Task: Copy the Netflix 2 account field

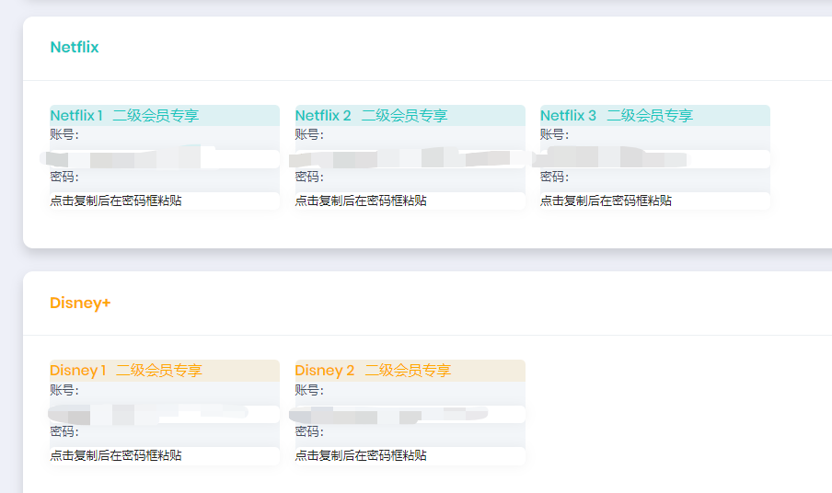Action: [410, 159]
